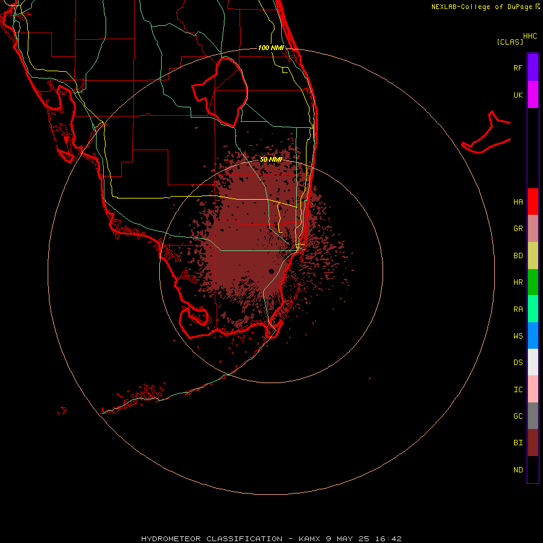Click the 50 NMI range ring label
Screen dimensions: 543x543
tap(271, 159)
